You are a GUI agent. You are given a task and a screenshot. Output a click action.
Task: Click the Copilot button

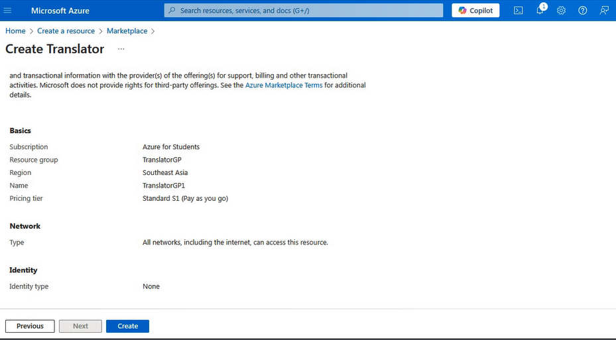pyautogui.click(x=475, y=11)
